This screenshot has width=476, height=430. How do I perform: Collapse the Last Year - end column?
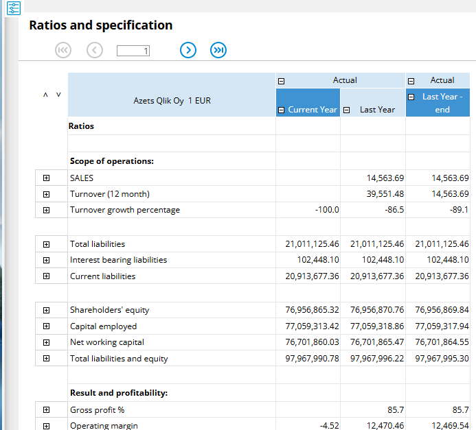(x=411, y=97)
